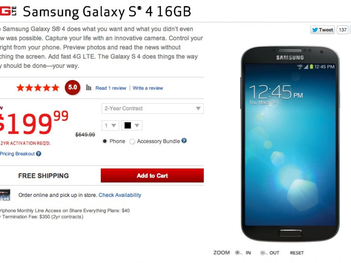Click the review bar chart icon

[x=89, y=87]
